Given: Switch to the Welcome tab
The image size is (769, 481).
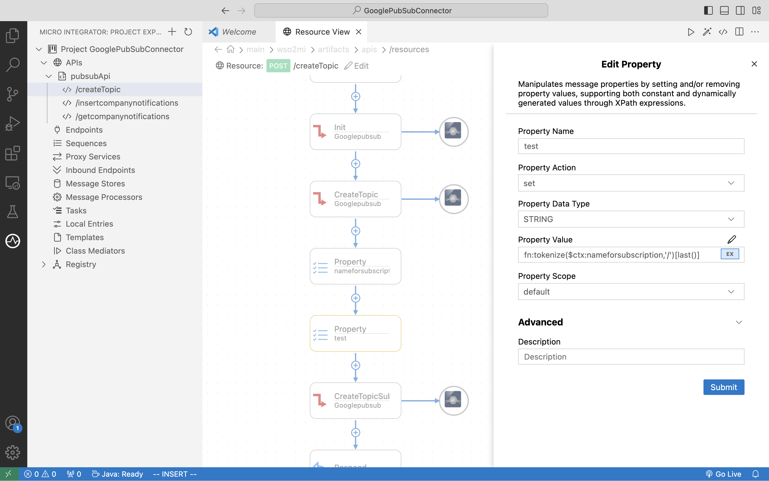Looking at the screenshot, I should 239,32.
